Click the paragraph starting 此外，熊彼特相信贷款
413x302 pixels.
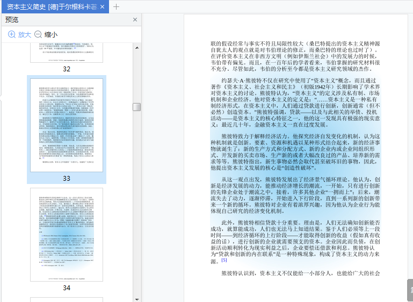[295, 242]
